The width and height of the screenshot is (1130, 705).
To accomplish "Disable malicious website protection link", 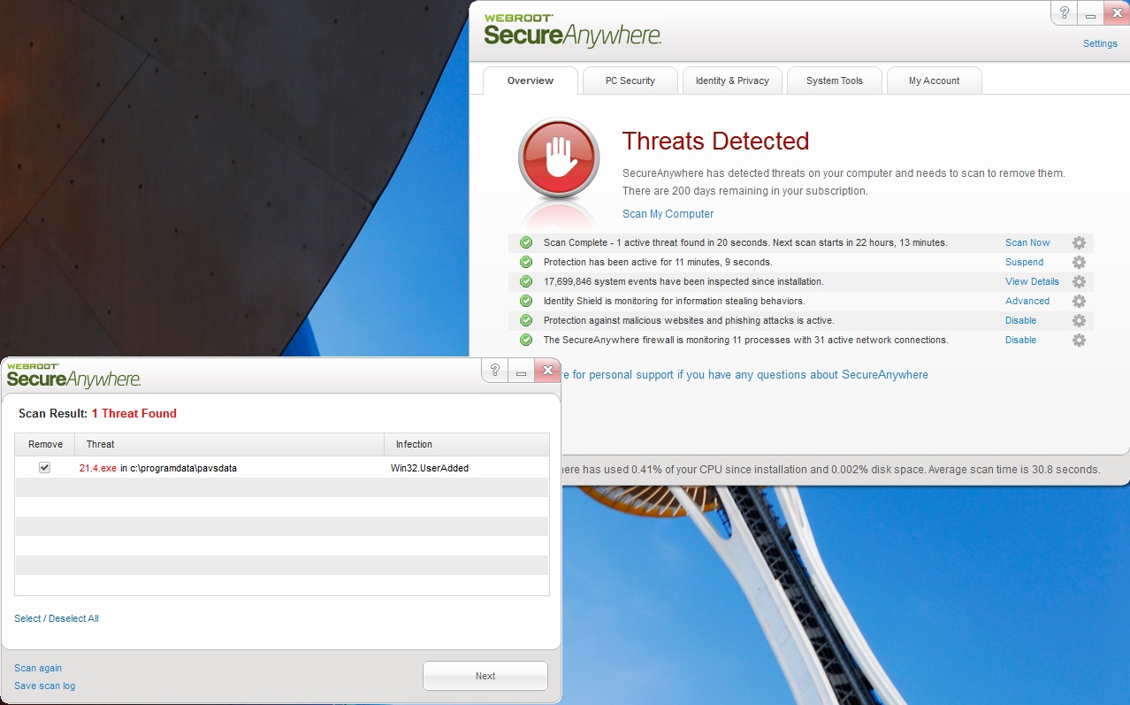I will [x=1020, y=320].
